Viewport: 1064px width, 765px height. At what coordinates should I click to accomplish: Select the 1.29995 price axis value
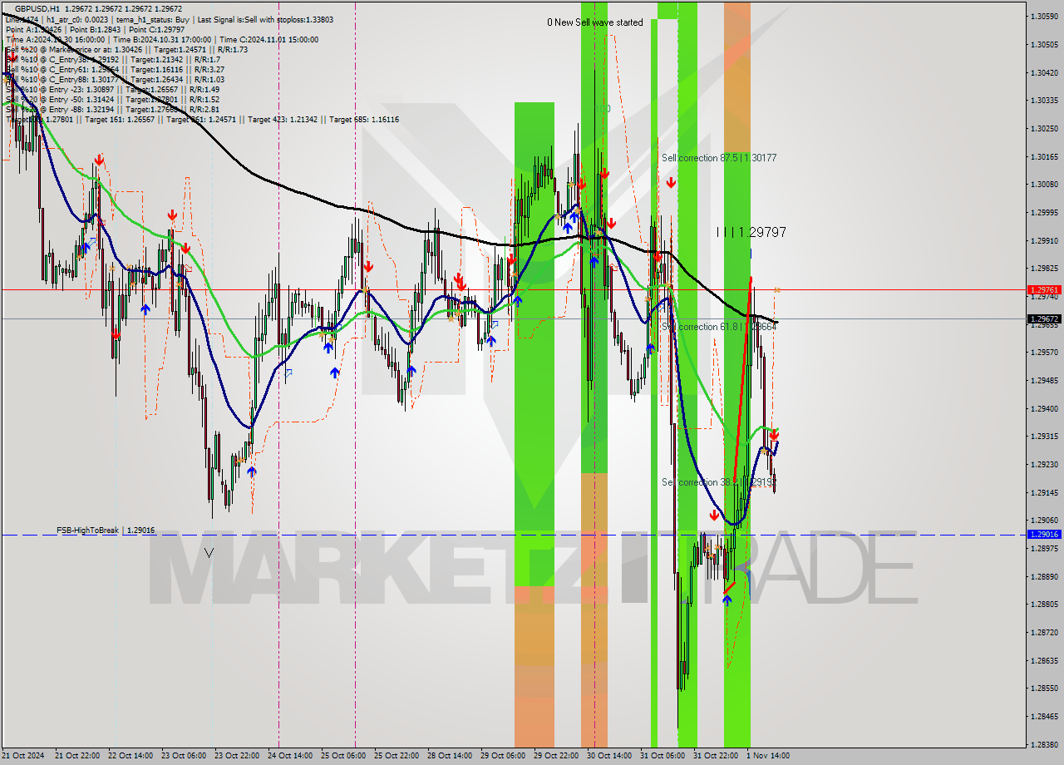click(1045, 212)
